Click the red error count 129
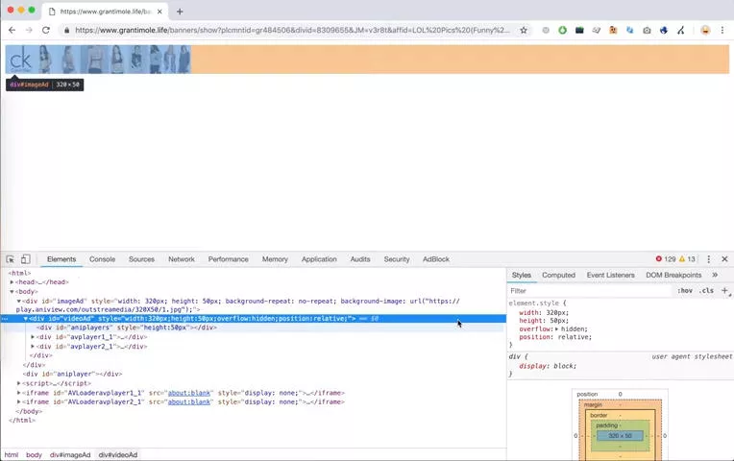The image size is (734, 461). click(x=666, y=258)
